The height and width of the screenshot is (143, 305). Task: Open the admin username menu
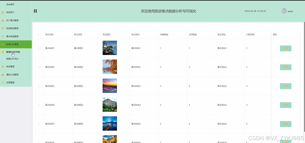click(x=290, y=11)
